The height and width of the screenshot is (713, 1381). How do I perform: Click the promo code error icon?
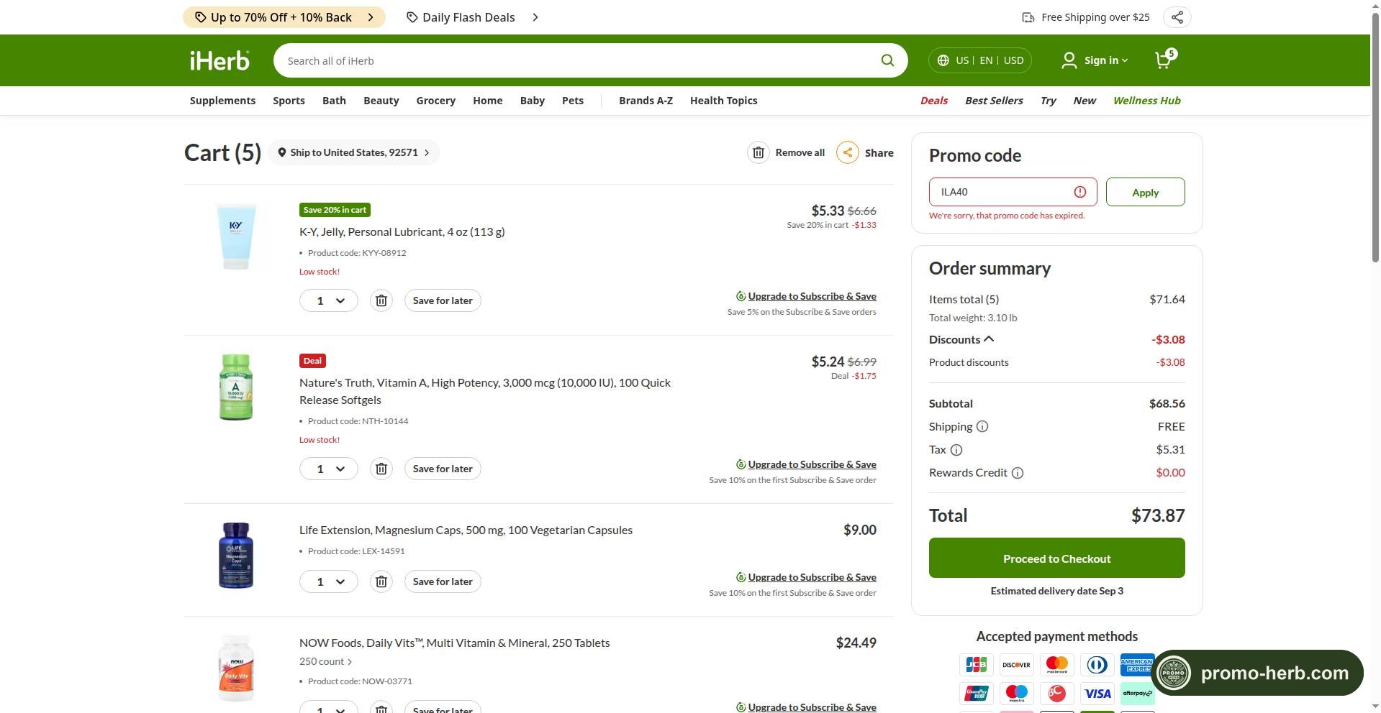pyautogui.click(x=1079, y=192)
